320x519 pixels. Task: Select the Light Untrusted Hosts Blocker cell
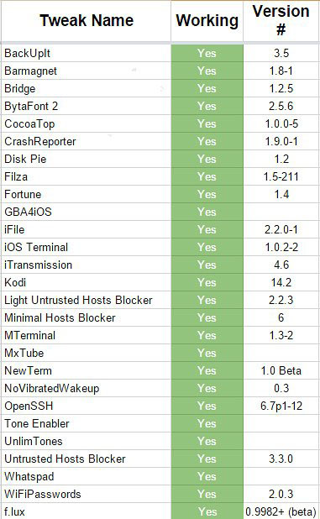click(x=86, y=300)
